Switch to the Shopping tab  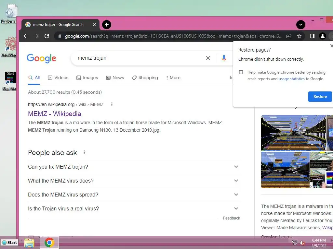click(x=145, y=78)
